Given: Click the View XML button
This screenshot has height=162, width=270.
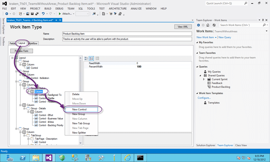Looking at the screenshot, I should click(183, 27).
